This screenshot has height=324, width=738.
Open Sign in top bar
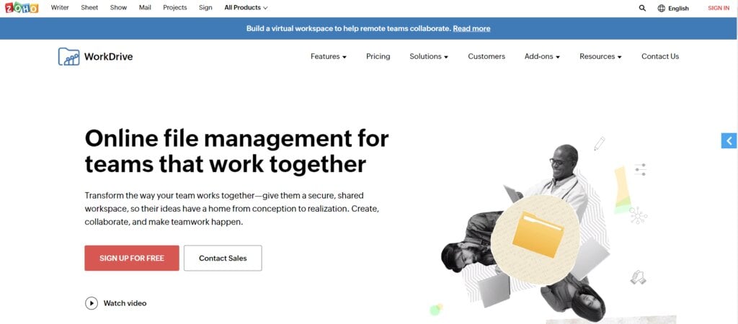pyautogui.click(x=205, y=7)
